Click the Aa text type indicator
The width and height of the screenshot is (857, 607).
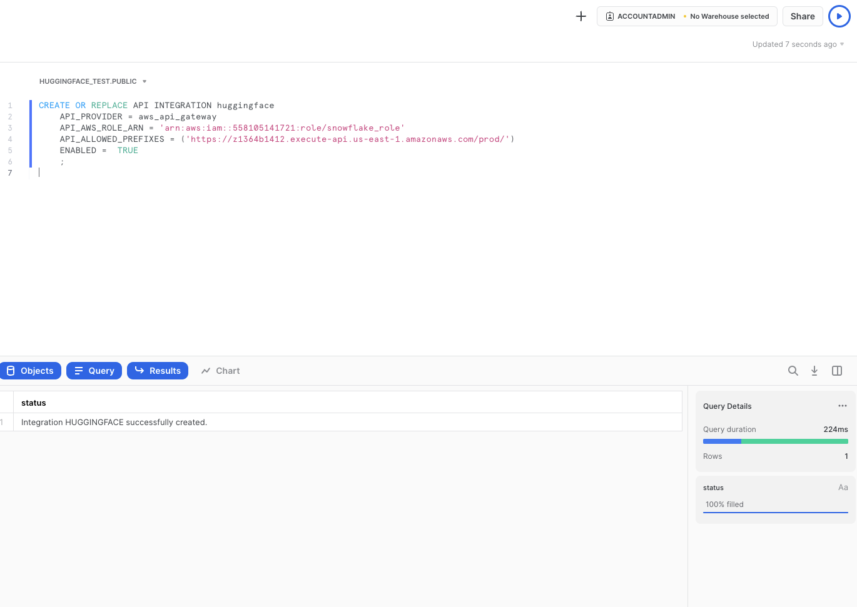[x=843, y=488]
